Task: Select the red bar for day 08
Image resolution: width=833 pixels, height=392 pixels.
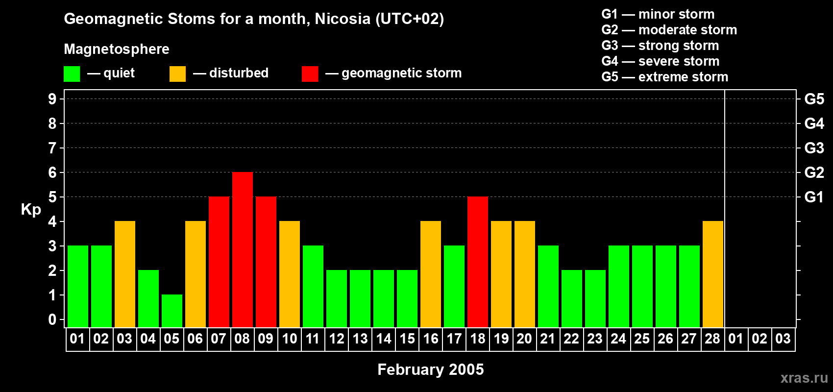Action: [243, 250]
